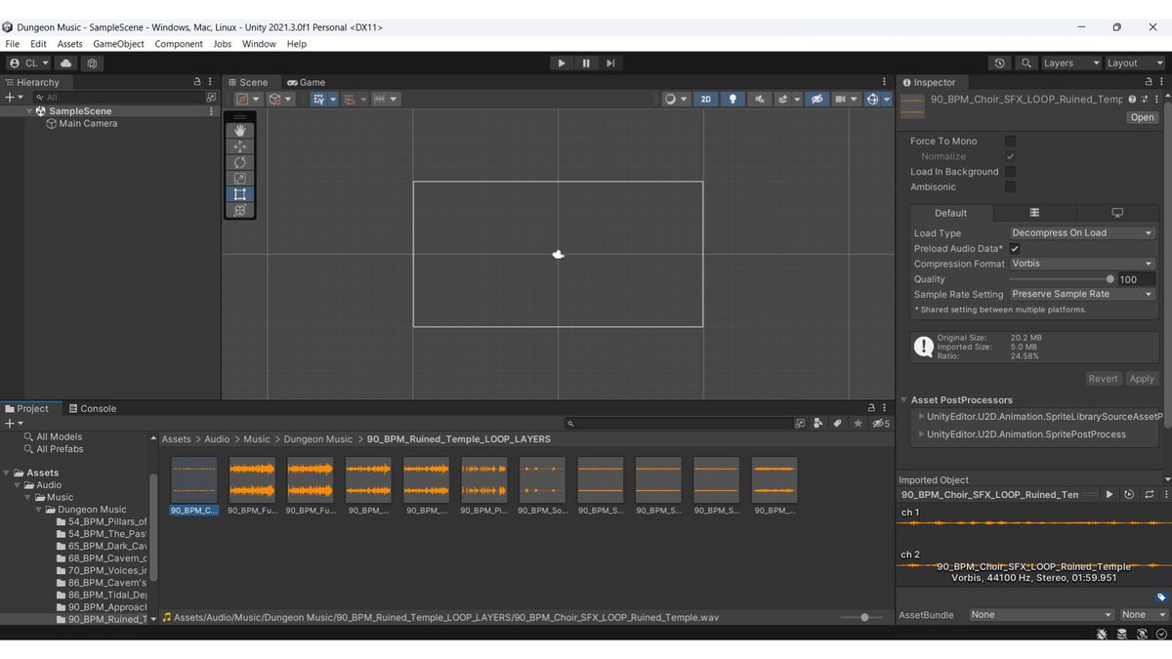Open the Load Type dropdown

1081,233
